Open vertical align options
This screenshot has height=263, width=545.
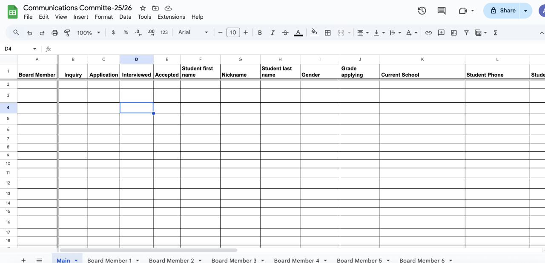coord(379,32)
